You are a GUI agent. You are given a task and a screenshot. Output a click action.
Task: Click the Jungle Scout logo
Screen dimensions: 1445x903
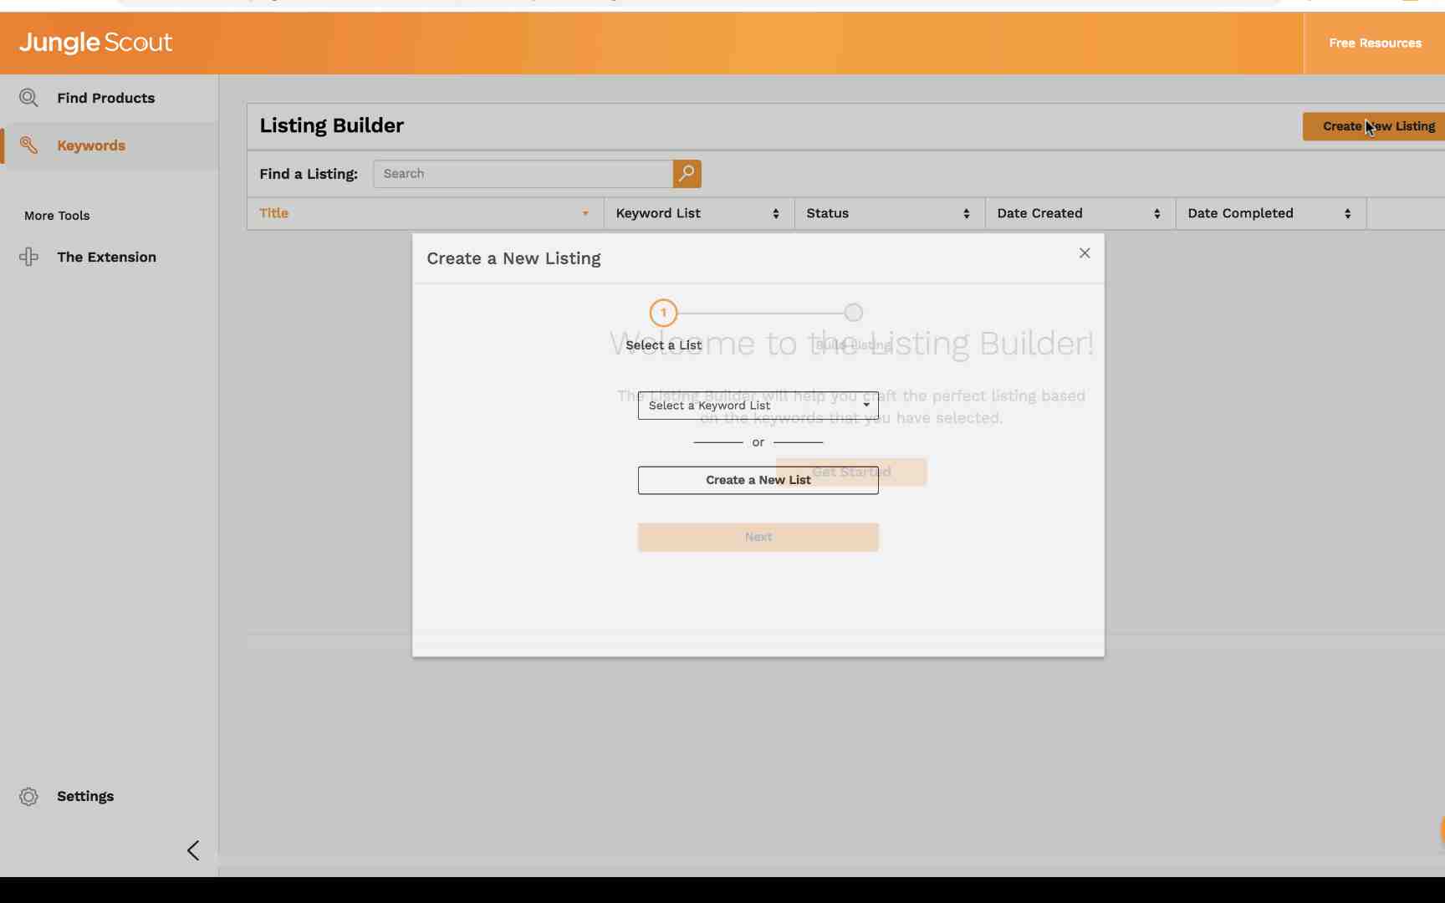pos(95,43)
